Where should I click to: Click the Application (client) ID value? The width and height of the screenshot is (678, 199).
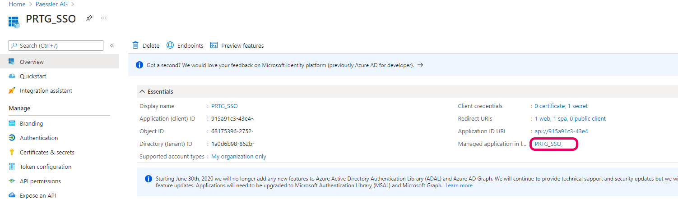(233, 118)
